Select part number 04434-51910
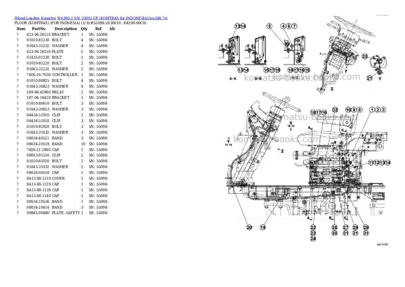Image resolution: width=405 pixels, height=287 pixels. pyautogui.click(x=38, y=115)
